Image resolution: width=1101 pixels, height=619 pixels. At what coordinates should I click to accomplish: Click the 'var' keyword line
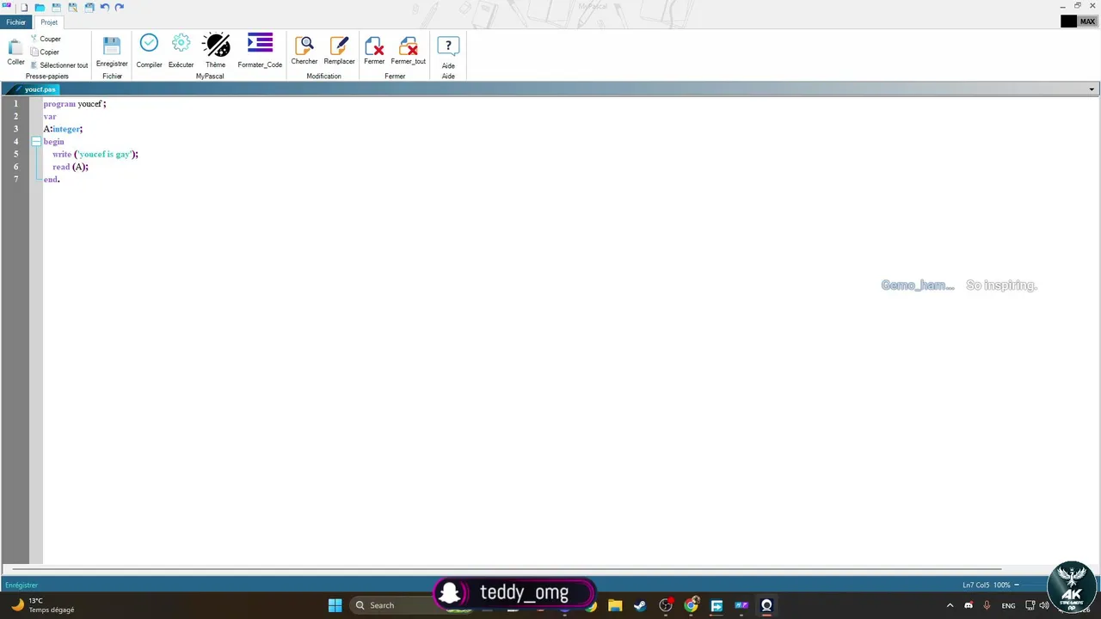point(50,116)
